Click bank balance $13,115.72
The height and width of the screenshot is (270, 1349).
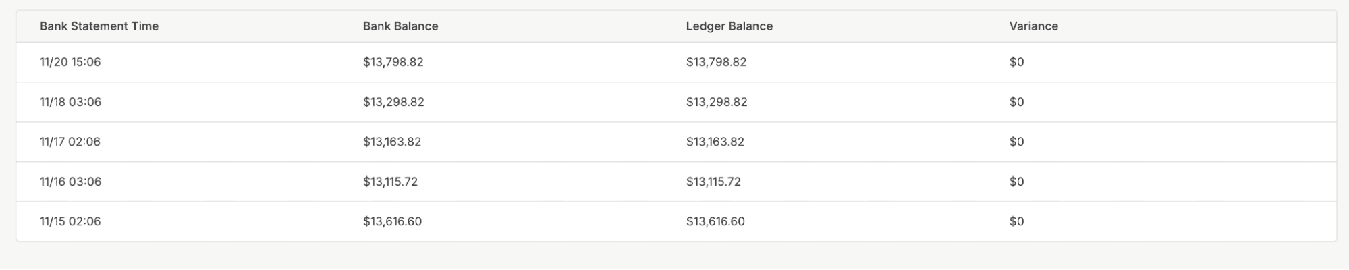(390, 182)
